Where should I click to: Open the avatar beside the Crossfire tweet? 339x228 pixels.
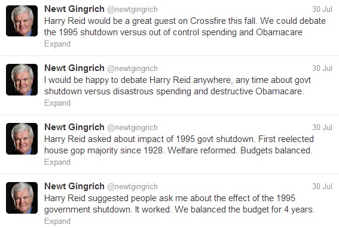point(22,21)
